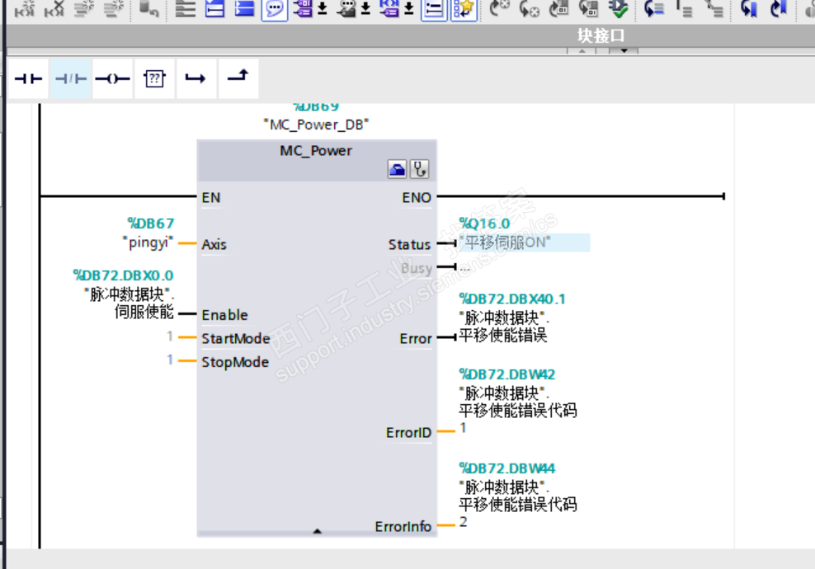Screen dimensions: 815x569
Task: Select the "MC_Power_DB" instance name
Action: tap(316, 125)
